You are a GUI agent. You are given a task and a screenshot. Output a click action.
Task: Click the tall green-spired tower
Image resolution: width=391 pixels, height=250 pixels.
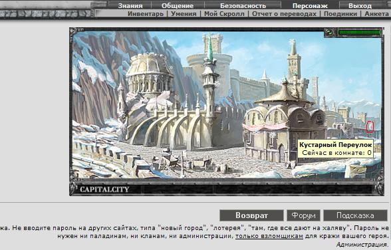click(210, 77)
